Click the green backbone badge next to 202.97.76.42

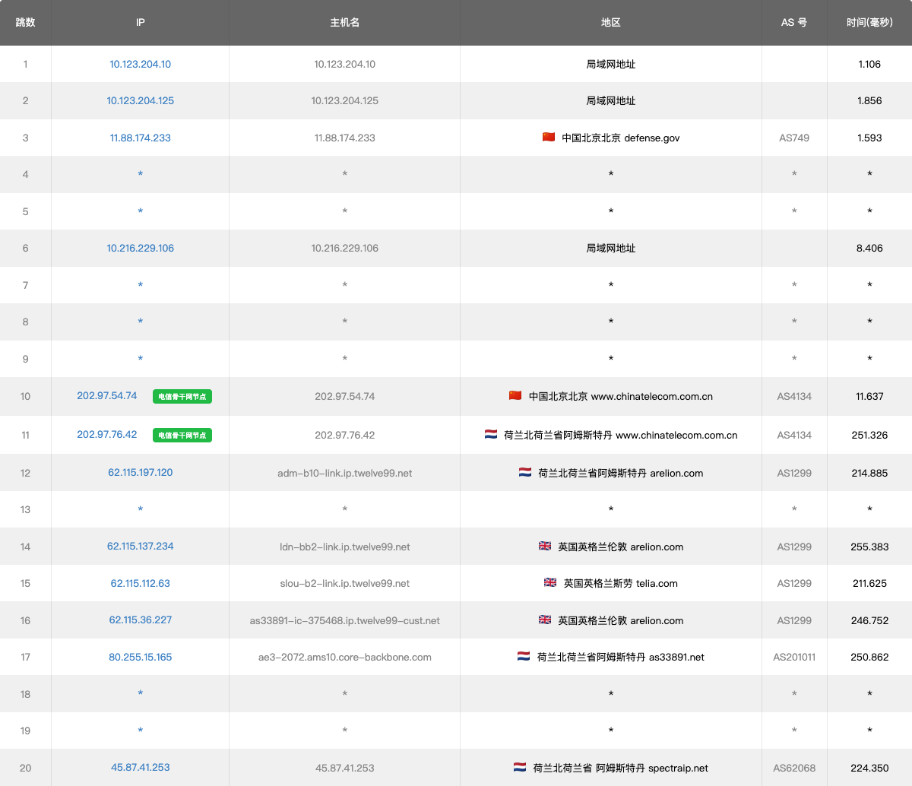[x=182, y=436]
